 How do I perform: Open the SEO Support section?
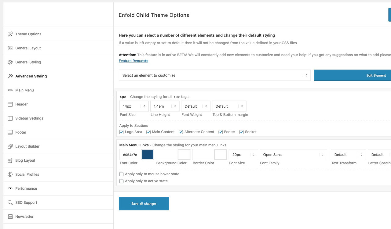(x=58, y=202)
